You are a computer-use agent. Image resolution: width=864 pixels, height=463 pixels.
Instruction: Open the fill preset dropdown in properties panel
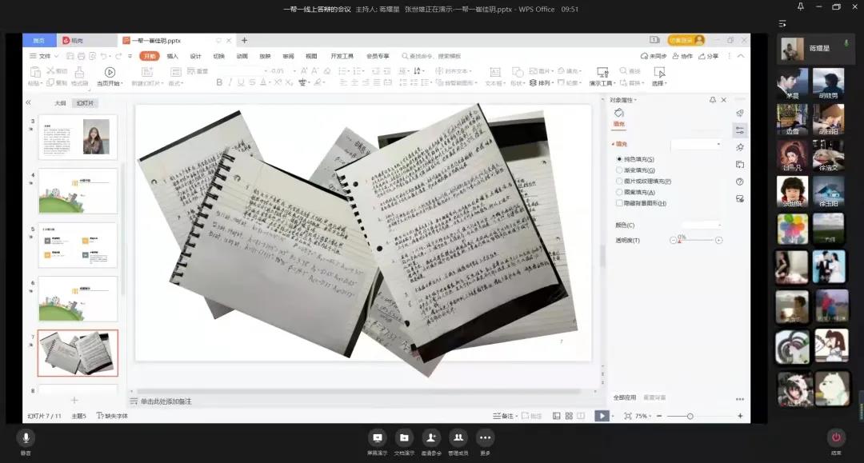tap(696, 144)
